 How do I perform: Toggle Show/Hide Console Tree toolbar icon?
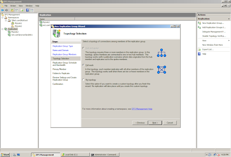click(x=17, y=10)
